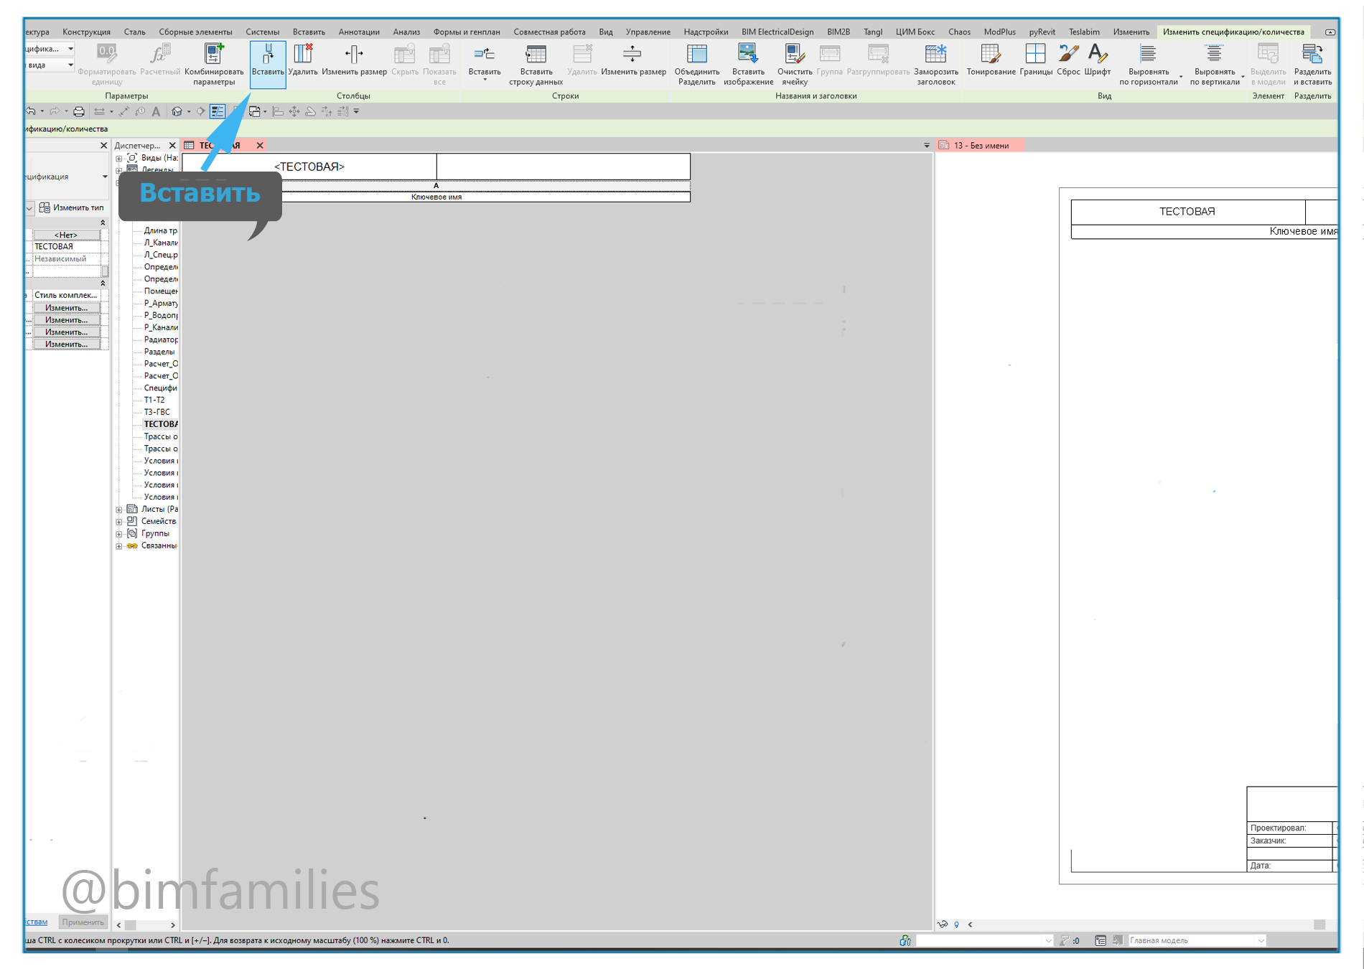Image resolution: width=1364 pixels, height=969 pixels.
Task: Open the Аннотации ribbon tab
Action: tap(359, 32)
